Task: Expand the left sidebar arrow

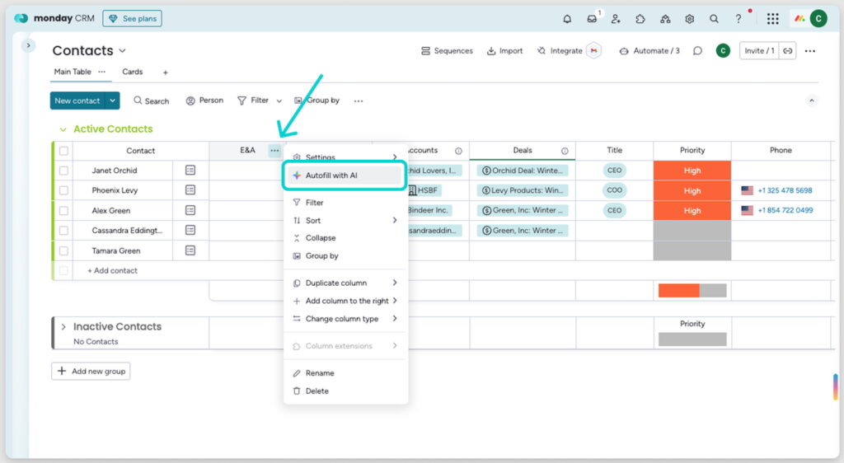Action: 29,45
